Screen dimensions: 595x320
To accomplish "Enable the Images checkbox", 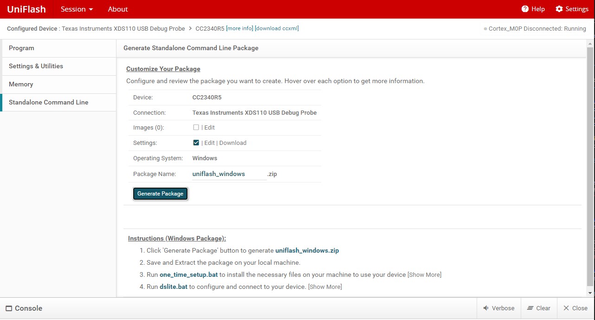I will point(196,127).
